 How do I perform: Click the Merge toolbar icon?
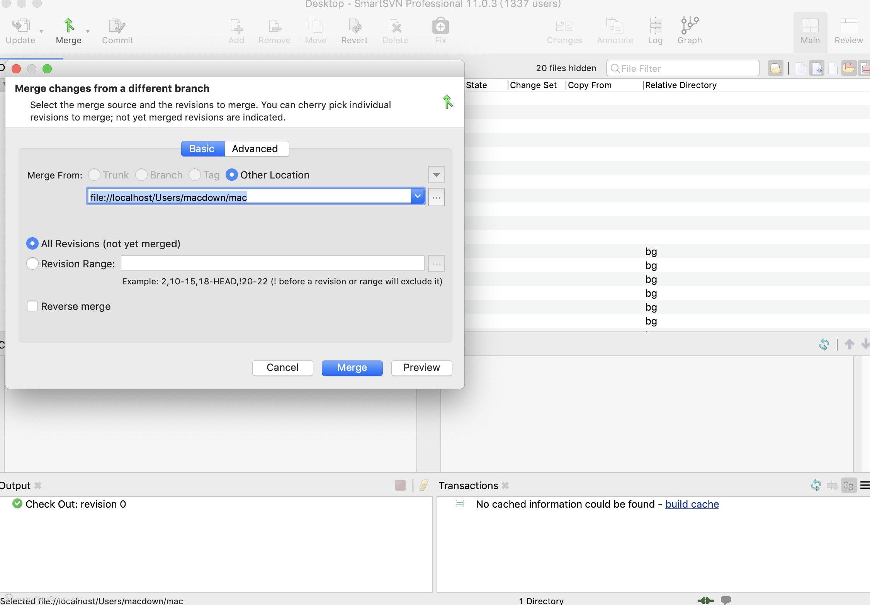click(68, 31)
